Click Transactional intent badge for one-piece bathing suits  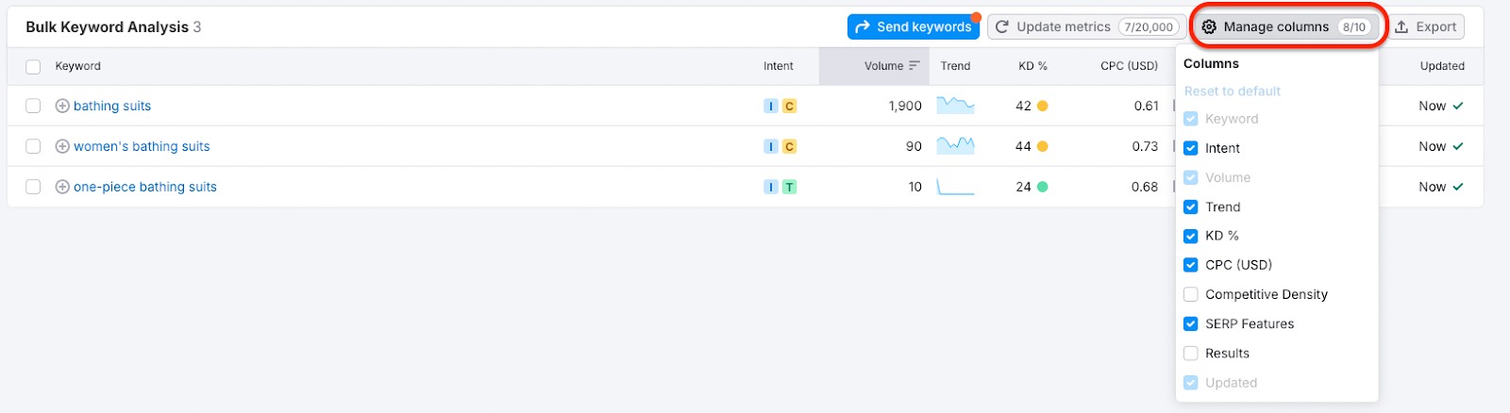tap(790, 187)
